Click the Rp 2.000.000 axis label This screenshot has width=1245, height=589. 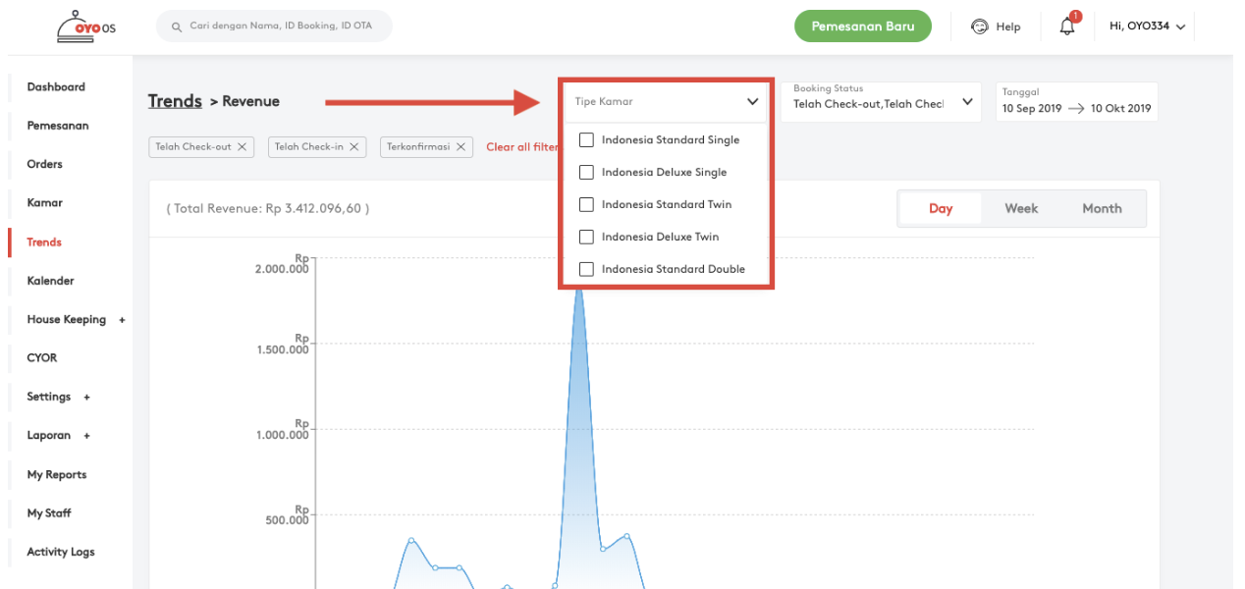click(x=281, y=263)
